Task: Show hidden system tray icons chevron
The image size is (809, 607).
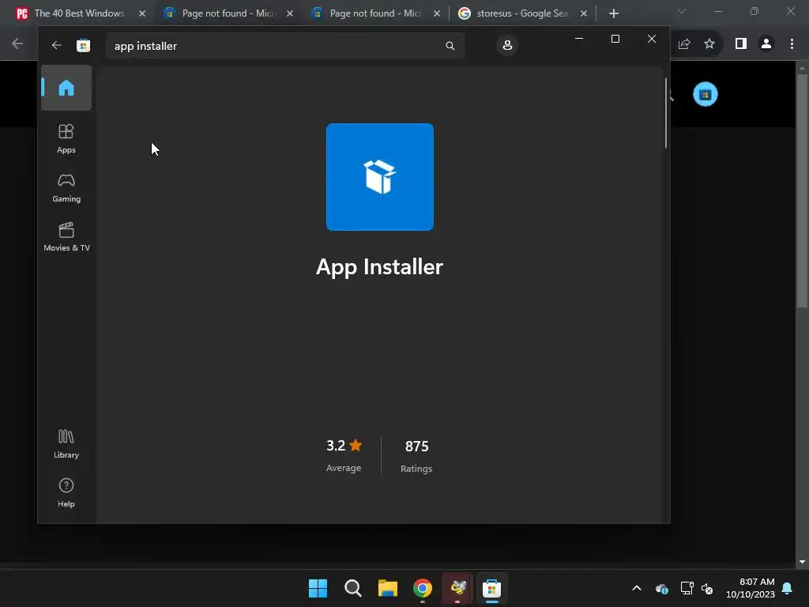Action: [x=637, y=588]
